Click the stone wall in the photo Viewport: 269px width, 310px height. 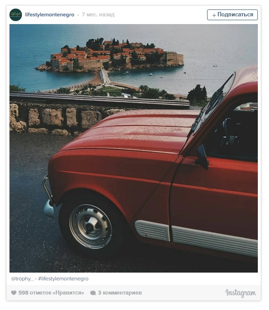pos(57,119)
